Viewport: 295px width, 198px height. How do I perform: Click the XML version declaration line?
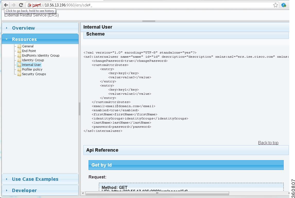[x=140, y=53]
